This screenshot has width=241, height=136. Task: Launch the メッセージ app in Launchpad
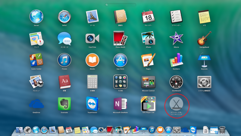click(x=64, y=39)
